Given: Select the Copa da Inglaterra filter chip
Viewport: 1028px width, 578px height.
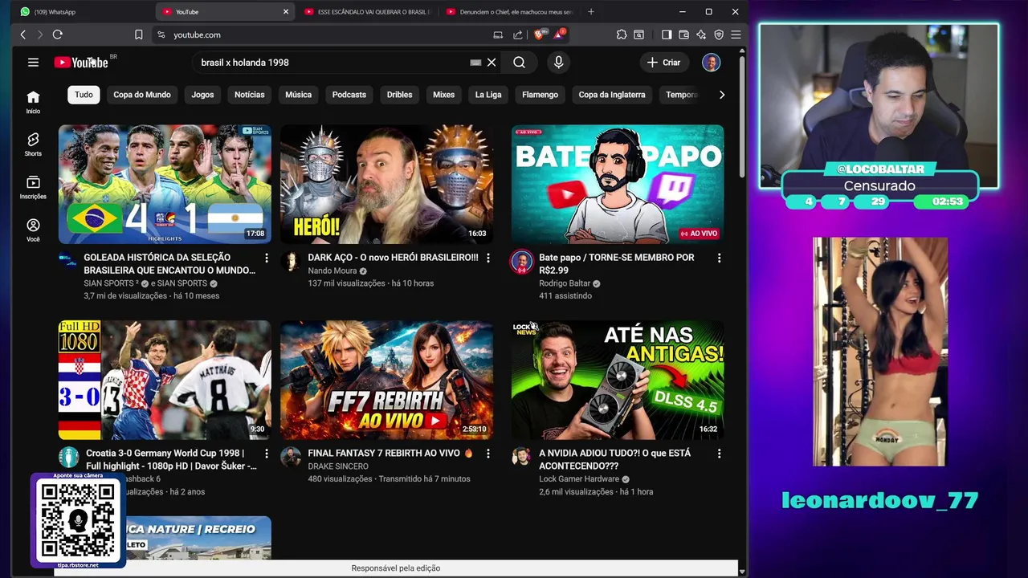Looking at the screenshot, I should pos(612,95).
